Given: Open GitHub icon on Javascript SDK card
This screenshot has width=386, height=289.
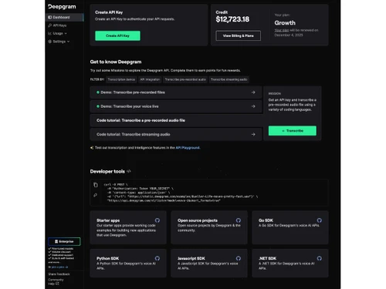Looking at the screenshot, I should [x=239, y=258].
